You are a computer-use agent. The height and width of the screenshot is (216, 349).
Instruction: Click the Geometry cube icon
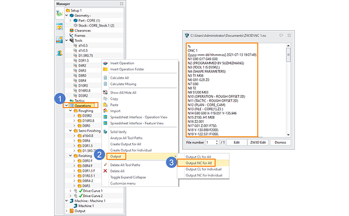72,15
